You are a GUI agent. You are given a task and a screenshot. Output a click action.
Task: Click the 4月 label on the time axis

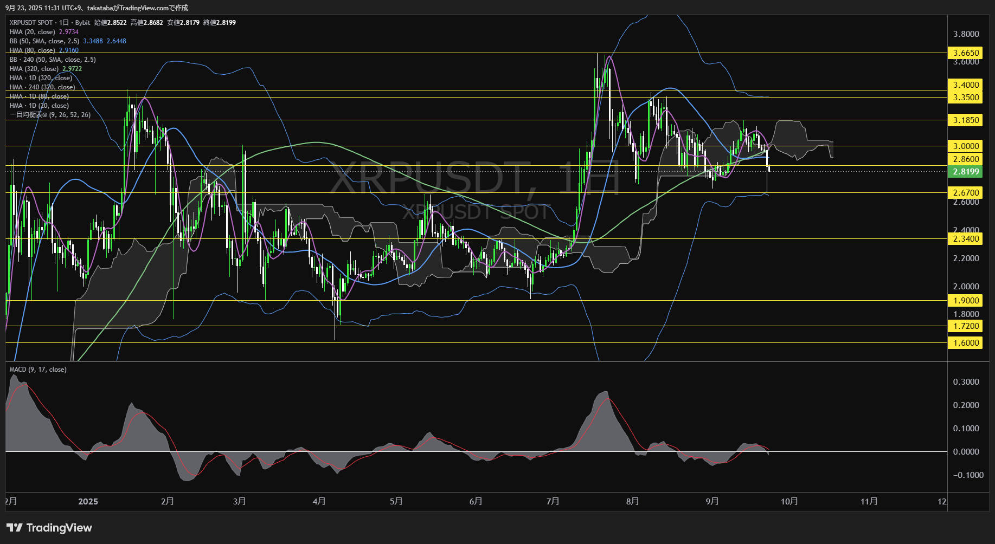coord(319,502)
